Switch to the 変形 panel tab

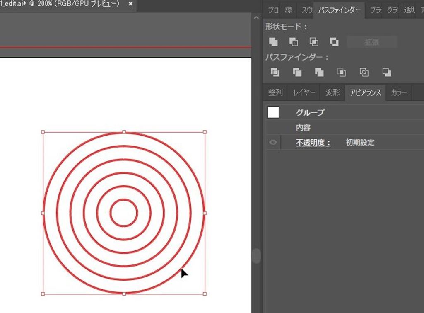(x=332, y=92)
